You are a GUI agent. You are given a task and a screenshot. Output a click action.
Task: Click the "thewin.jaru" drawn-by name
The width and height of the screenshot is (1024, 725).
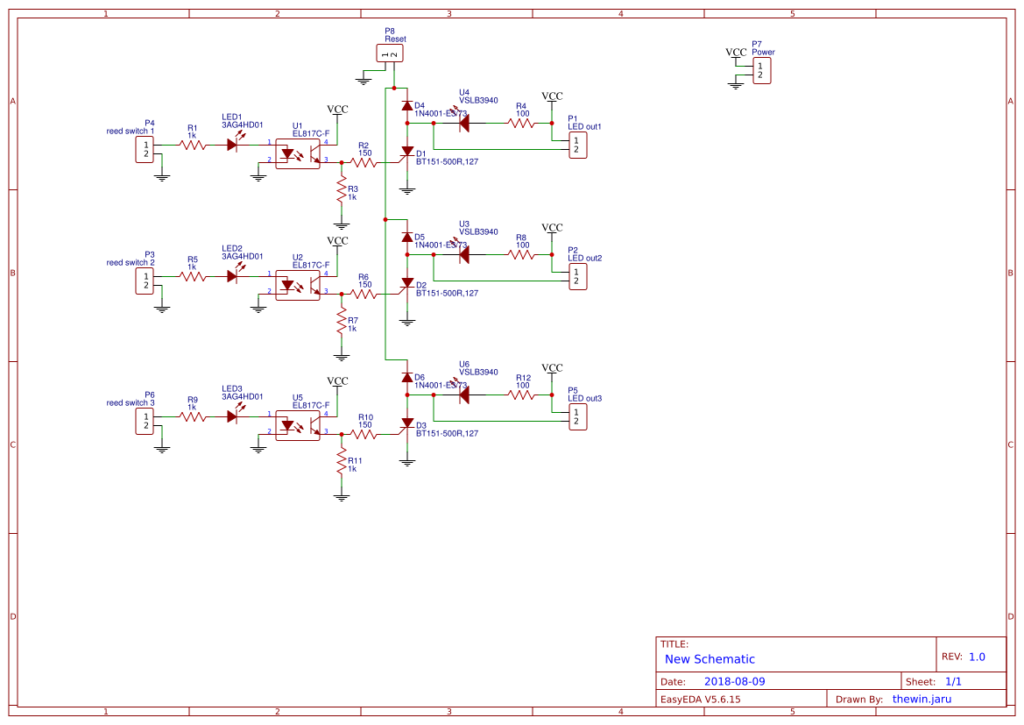[921, 699]
